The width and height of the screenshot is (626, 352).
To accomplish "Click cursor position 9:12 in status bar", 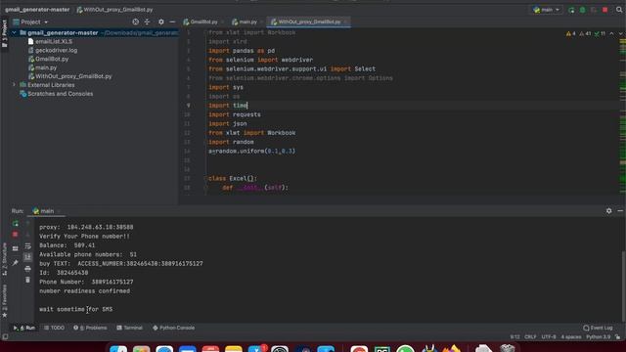I will [515, 336].
